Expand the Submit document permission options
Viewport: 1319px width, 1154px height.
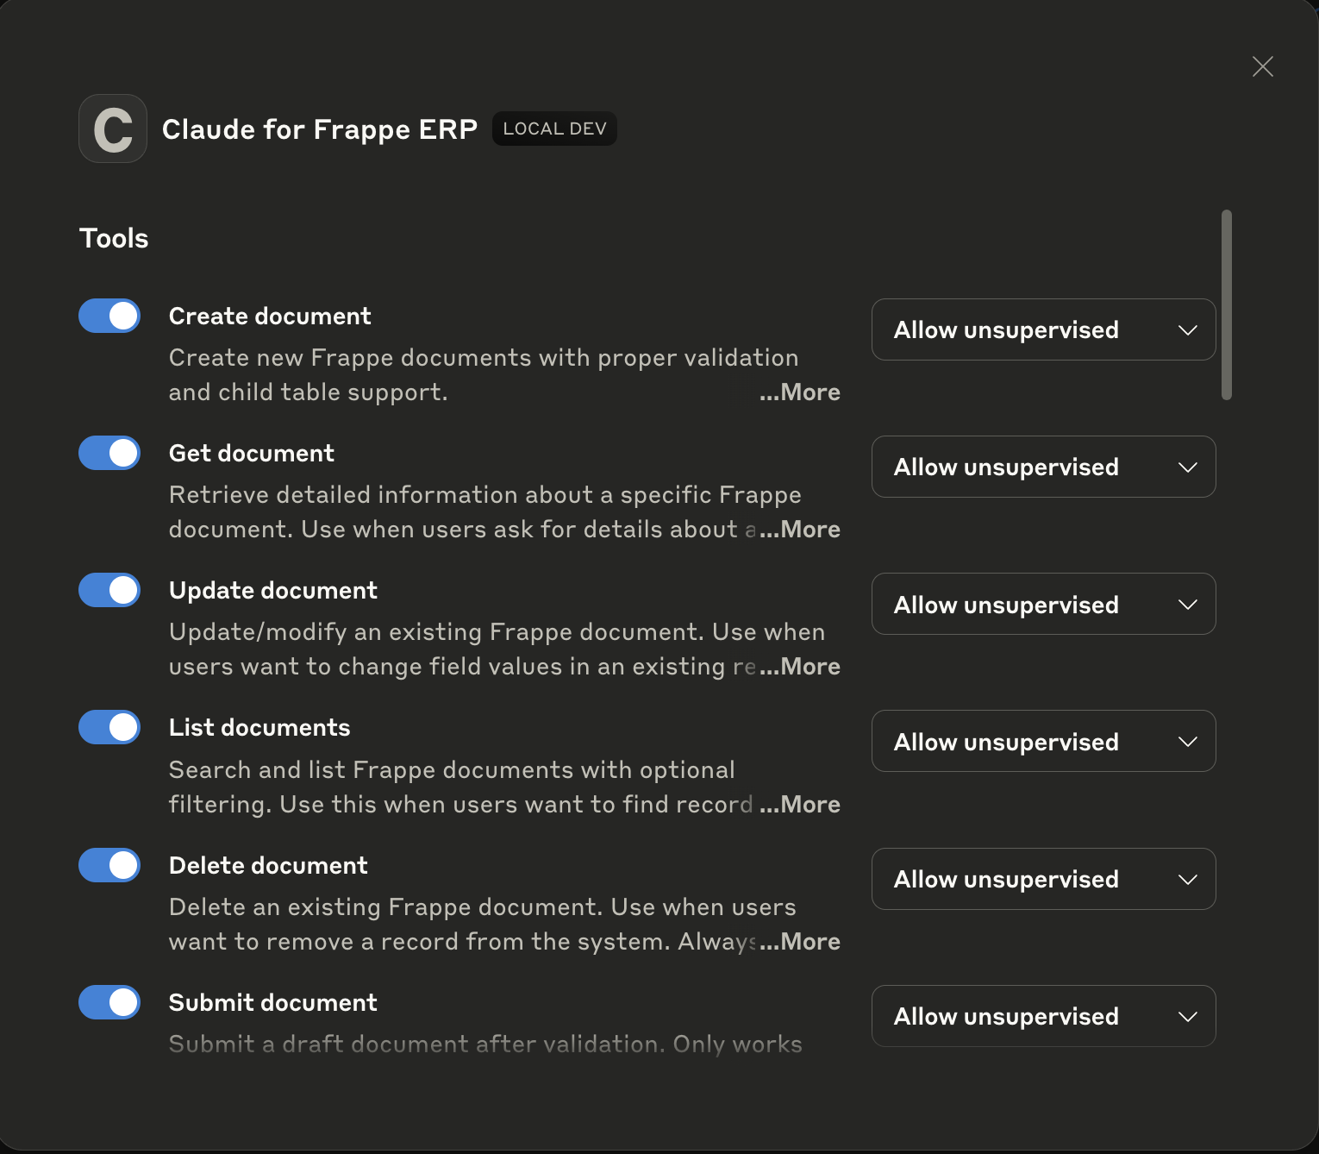coord(1043,1016)
